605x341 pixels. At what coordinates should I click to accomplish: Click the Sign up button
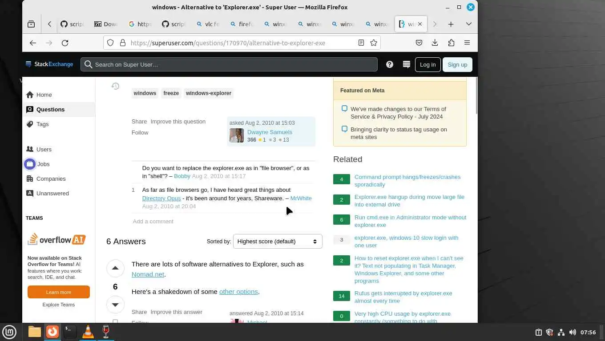(x=457, y=64)
